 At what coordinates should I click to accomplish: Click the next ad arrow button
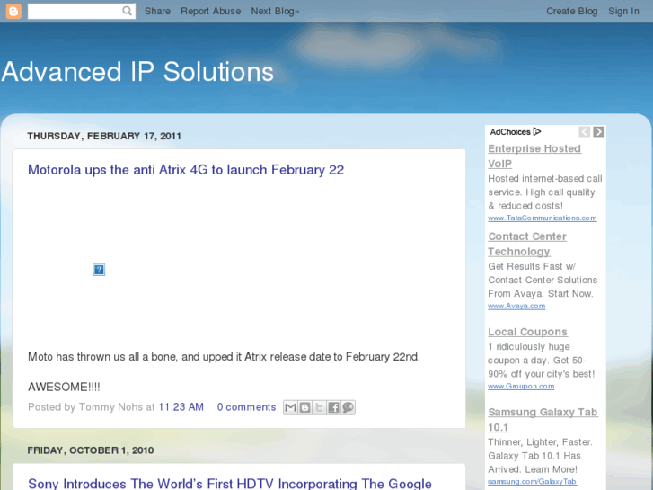coord(599,132)
